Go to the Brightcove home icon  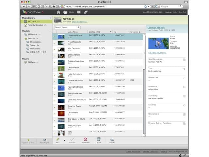58,12
